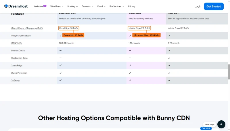
Task: Click DDoS Protection checkmark in Essential column
Action: coord(60,73)
